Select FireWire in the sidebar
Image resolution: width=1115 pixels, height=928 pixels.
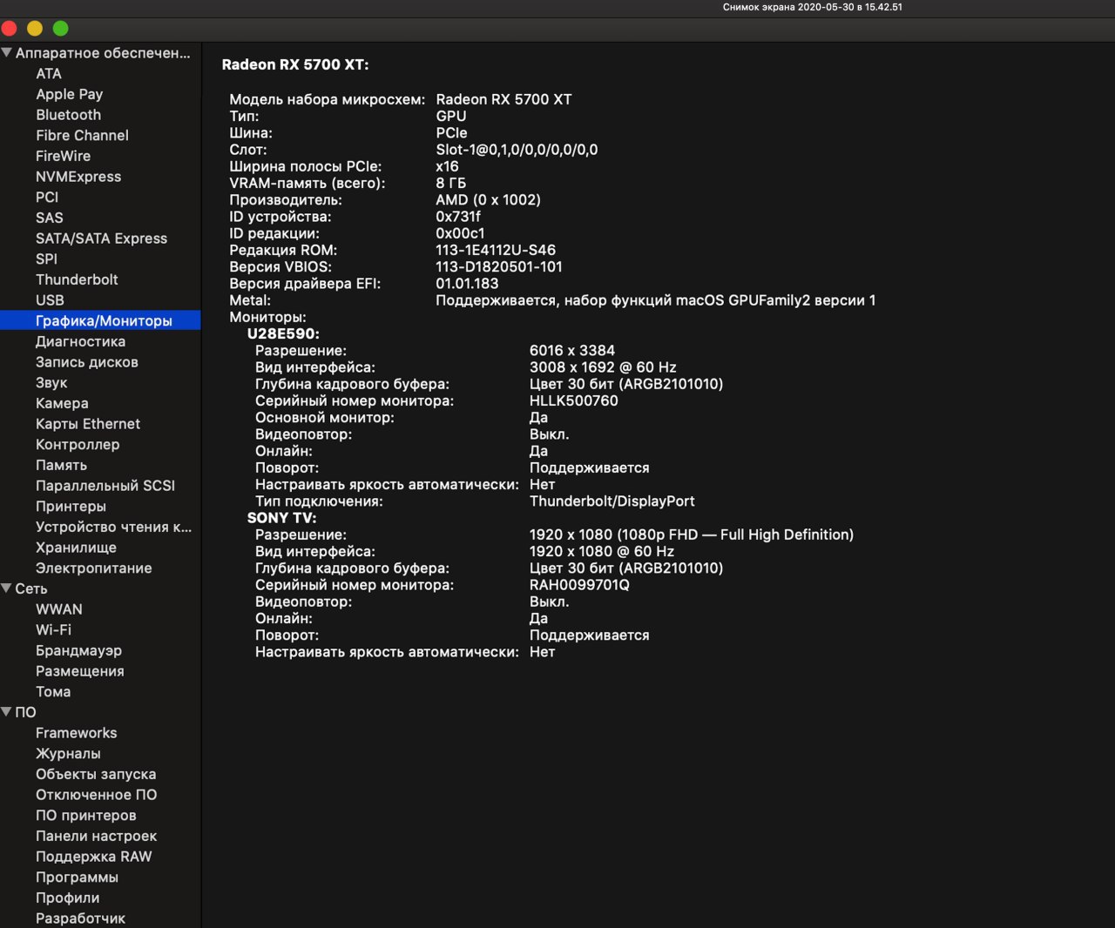tap(63, 156)
